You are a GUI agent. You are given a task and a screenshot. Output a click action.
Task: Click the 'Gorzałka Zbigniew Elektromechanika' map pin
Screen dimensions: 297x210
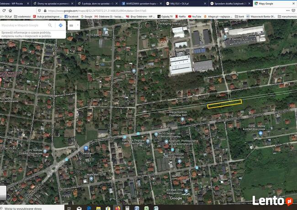point(148,141)
